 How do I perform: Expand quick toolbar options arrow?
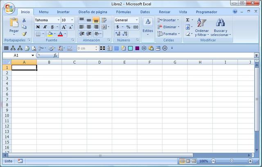tap(172, 48)
